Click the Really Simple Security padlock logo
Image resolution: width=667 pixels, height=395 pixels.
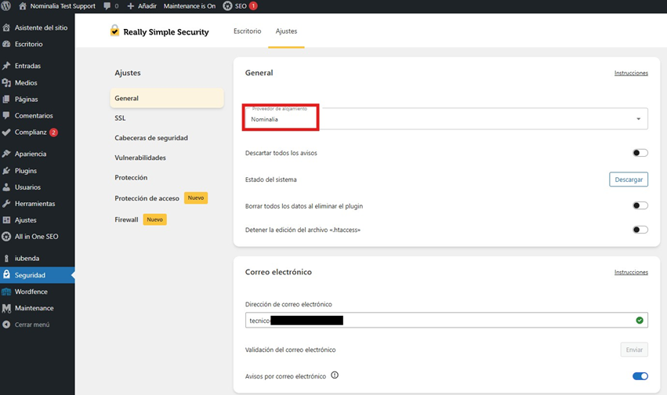(x=114, y=31)
